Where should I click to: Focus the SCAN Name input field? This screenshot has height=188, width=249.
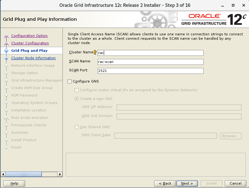pos(150,62)
